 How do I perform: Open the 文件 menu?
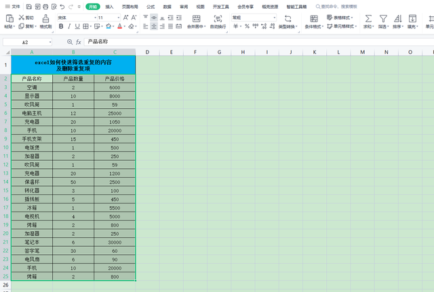click(13, 6)
